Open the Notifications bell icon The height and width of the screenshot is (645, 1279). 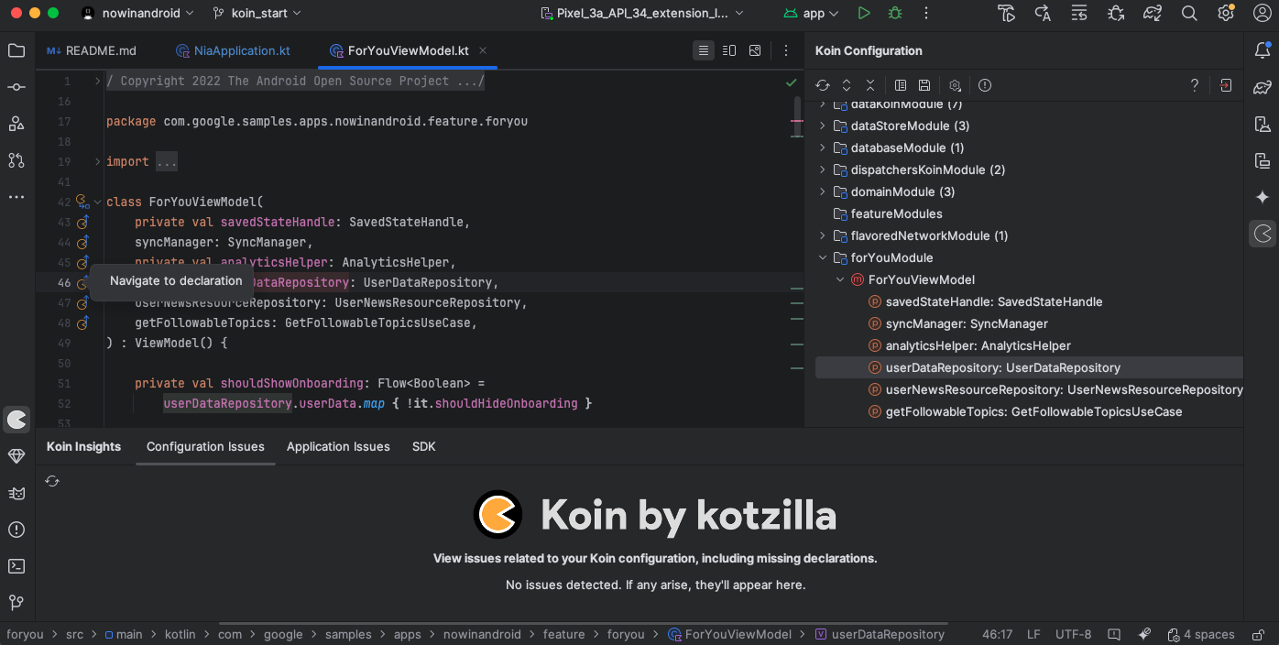point(1263,50)
